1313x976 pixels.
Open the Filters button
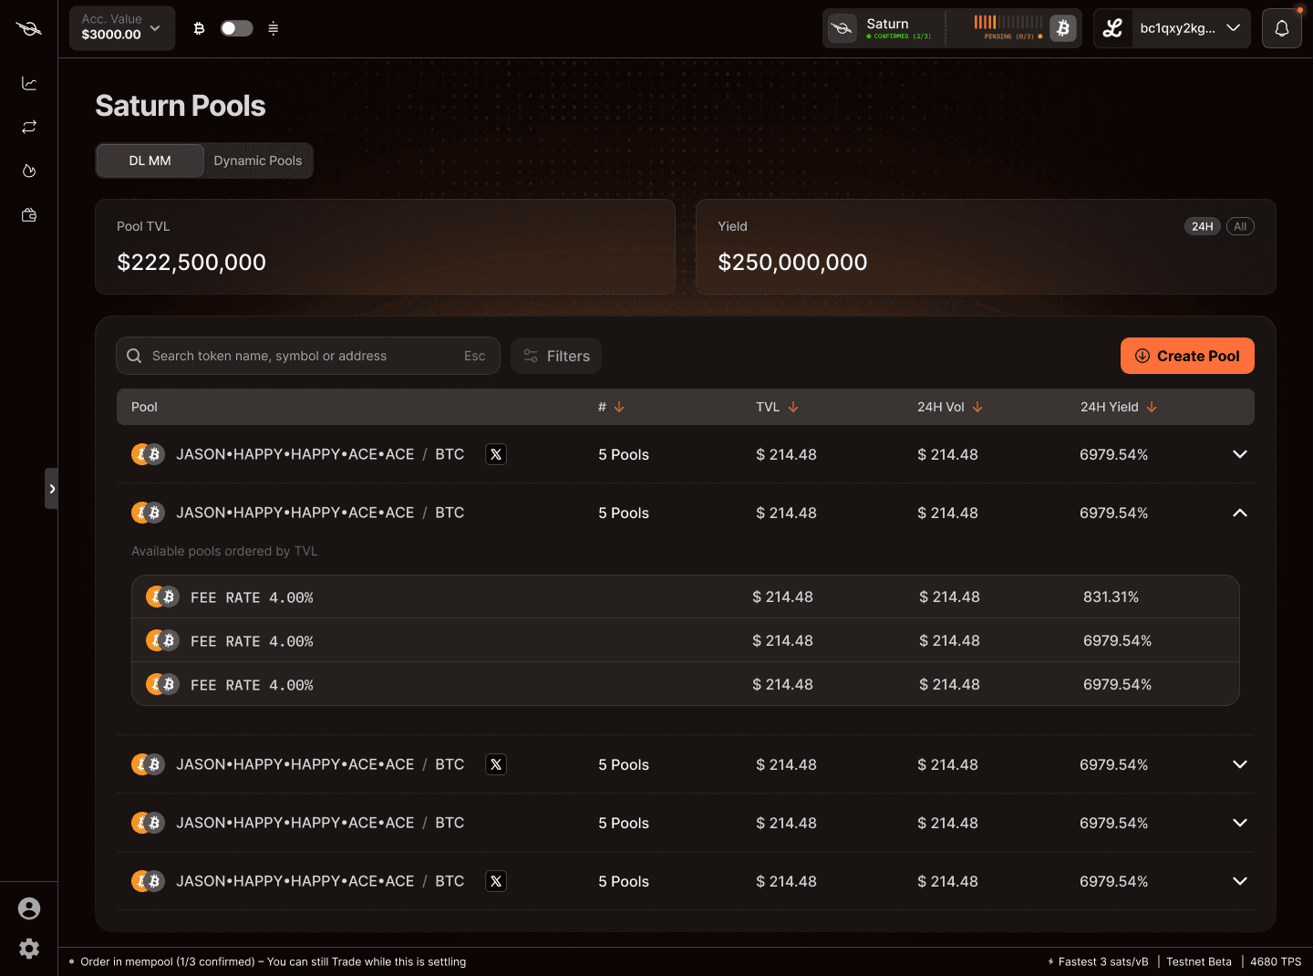tap(556, 356)
